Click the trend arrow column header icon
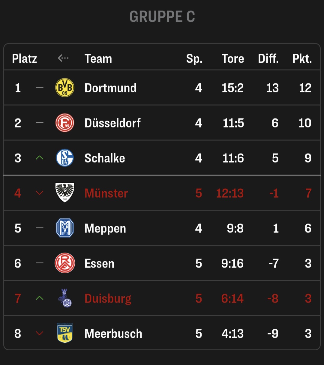This screenshot has width=324, height=365. click(x=63, y=58)
